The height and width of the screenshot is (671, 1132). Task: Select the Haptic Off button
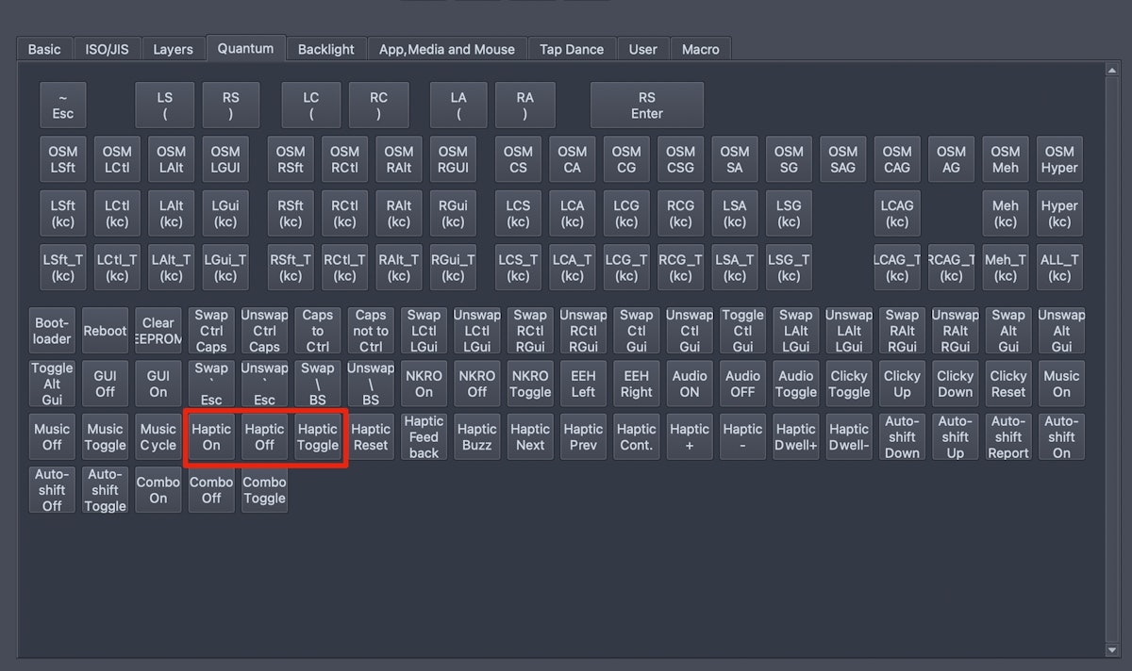pyautogui.click(x=264, y=437)
